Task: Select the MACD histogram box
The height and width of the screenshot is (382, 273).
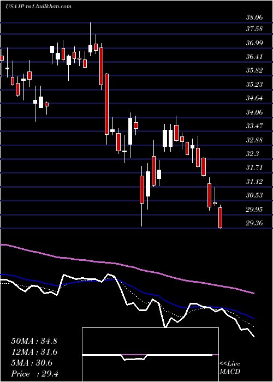Action: (150, 355)
